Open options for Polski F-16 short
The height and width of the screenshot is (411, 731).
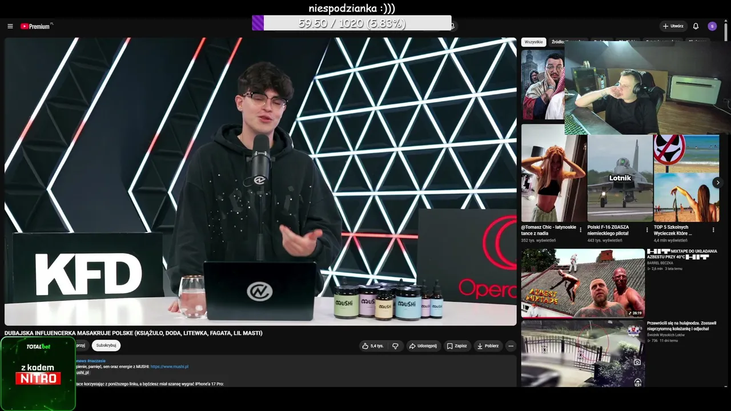coord(647,230)
